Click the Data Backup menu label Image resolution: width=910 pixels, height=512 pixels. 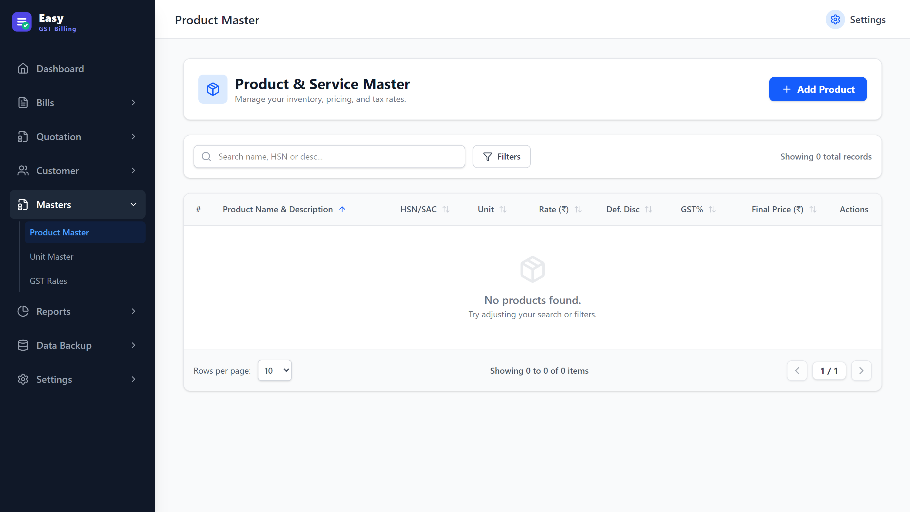[64, 345]
